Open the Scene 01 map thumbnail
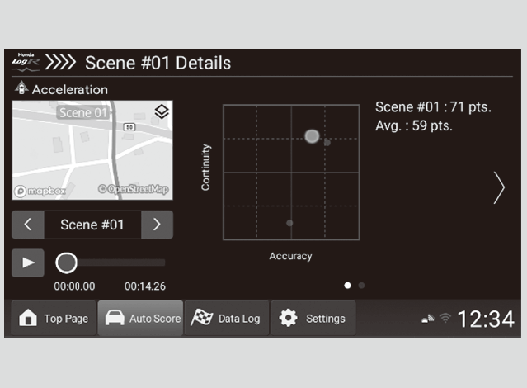The width and height of the screenshot is (527, 388). point(92,150)
